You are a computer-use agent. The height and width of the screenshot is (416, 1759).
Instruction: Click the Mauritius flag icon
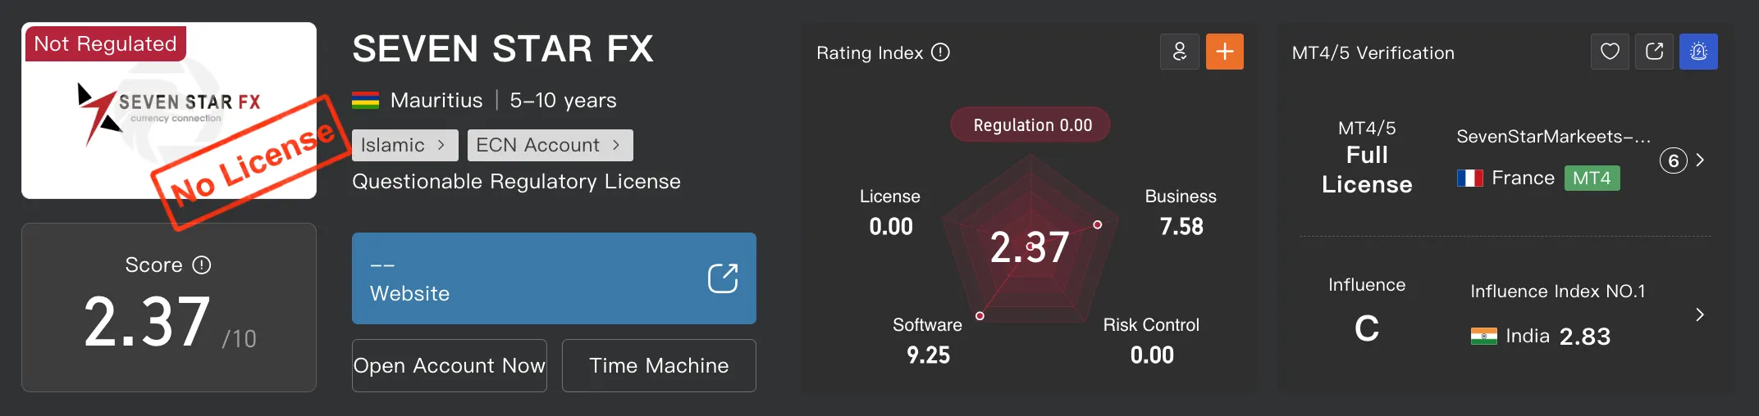[x=365, y=101]
